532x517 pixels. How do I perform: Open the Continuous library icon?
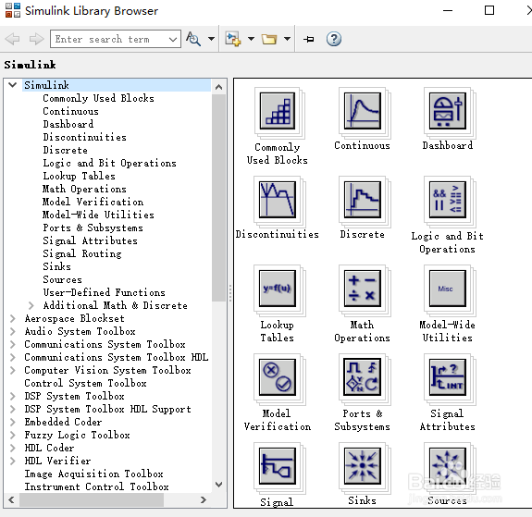pos(363,111)
